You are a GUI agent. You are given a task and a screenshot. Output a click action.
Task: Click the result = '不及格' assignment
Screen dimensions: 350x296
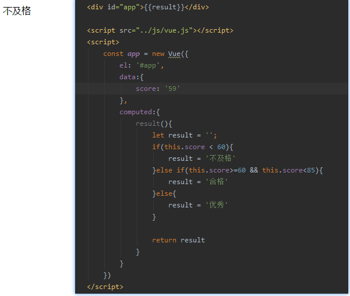[x=201, y=158]
